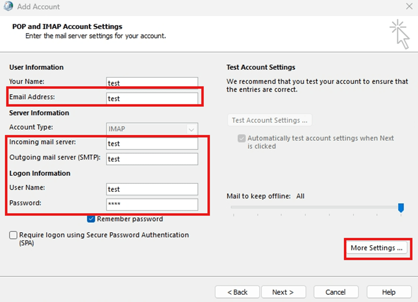418x302 pixels.
Task: Toggle automatically test account settings checkbox
Action: [241, 138]
